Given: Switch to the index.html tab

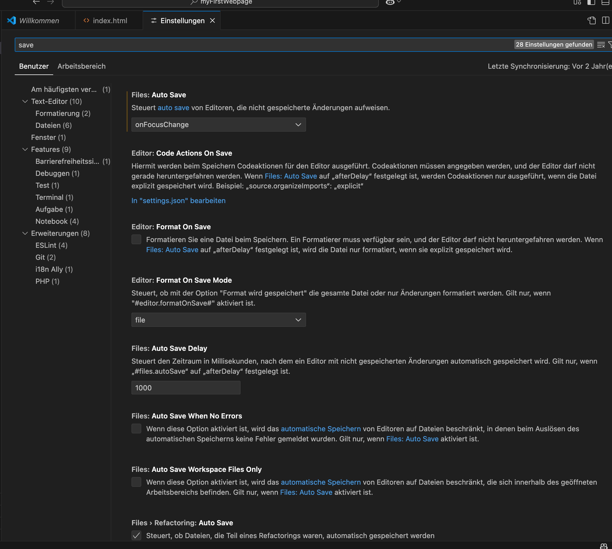Looking at the screenshot, I should pos(110,20).
